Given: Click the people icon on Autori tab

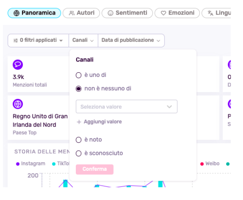Looking at the screenshot, I should [72, 13].
